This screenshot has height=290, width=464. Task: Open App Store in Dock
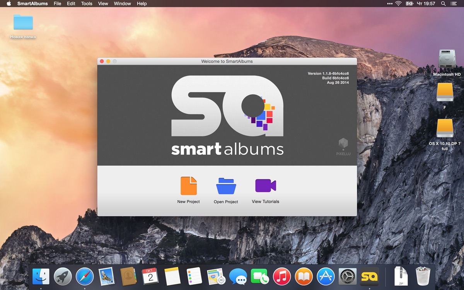[326, 276]
